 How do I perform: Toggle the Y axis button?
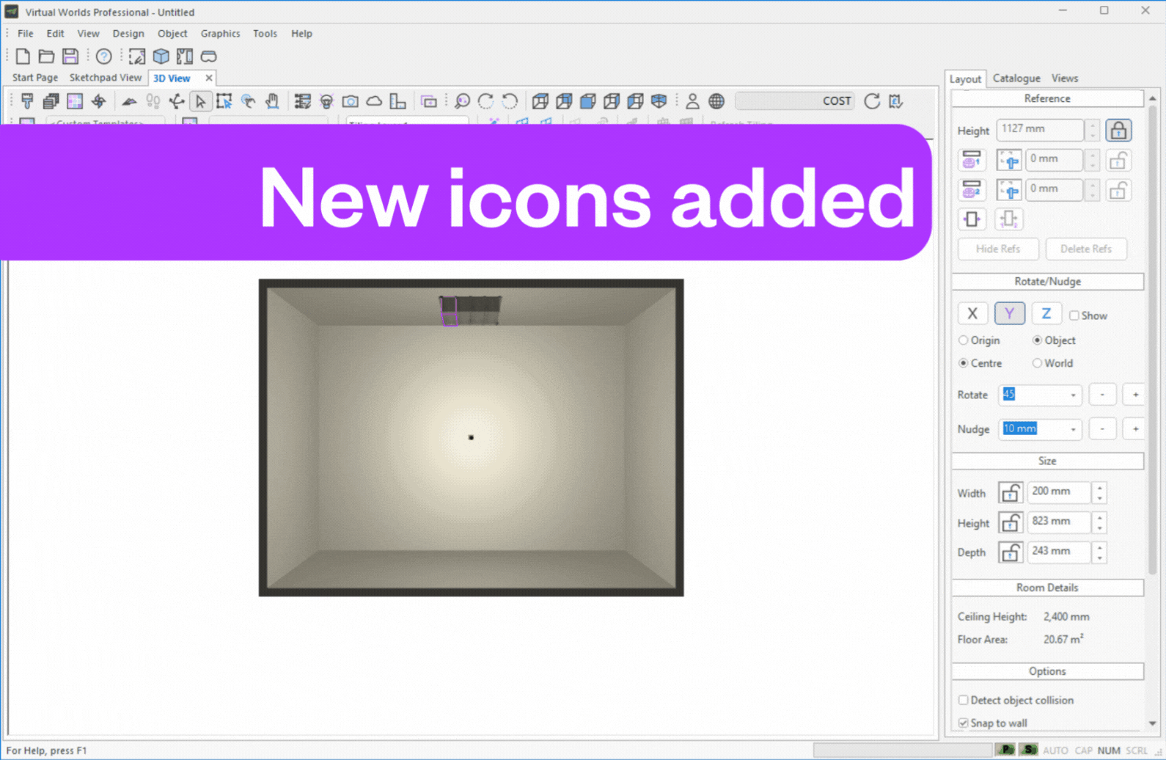1010,314
